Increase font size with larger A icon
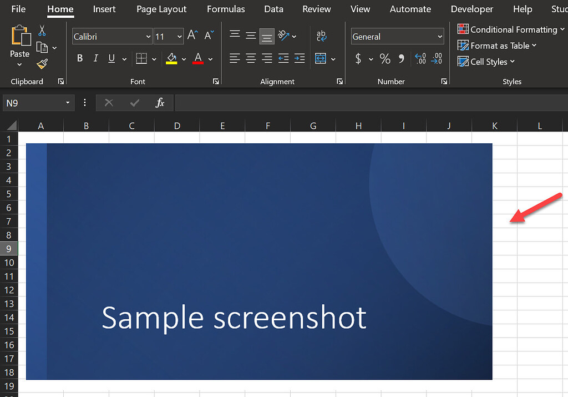This screenshot has height=397, width=568. point(192,35)
